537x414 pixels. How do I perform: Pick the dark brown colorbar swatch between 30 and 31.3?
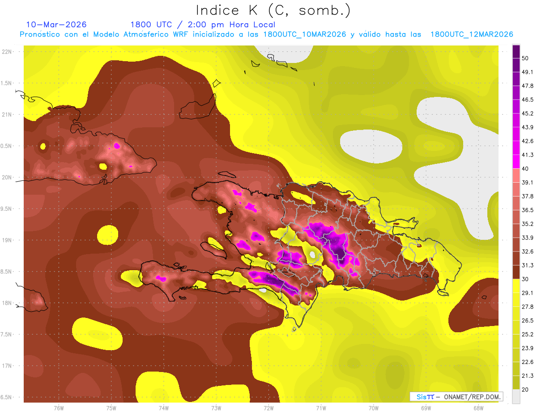[x=516, y=272]
